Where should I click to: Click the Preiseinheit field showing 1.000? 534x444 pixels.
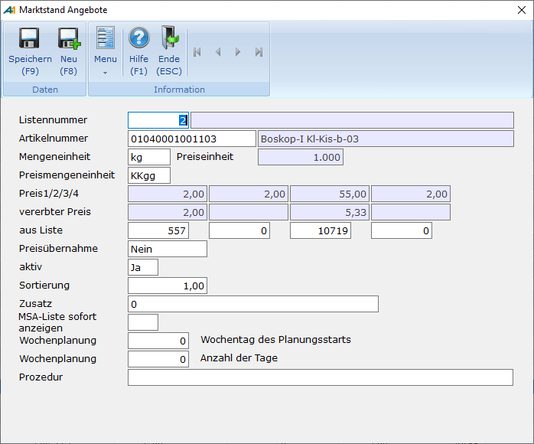301,157
